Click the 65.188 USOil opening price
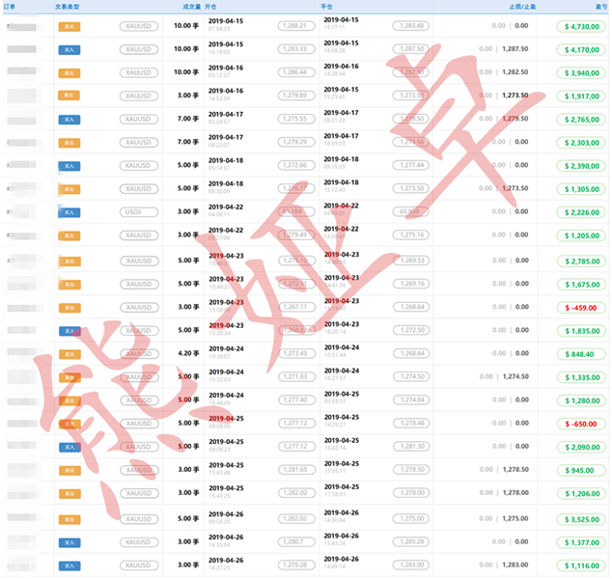 296,212
